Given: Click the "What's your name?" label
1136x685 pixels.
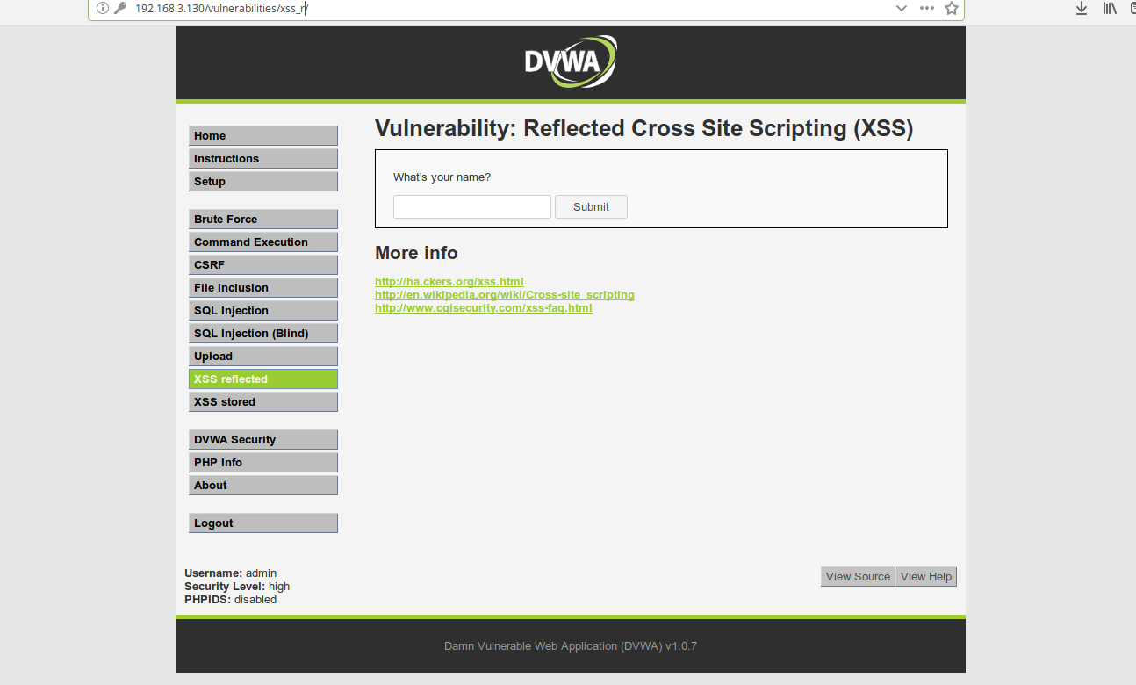Looking at the screenshot, I should (442, 177).
